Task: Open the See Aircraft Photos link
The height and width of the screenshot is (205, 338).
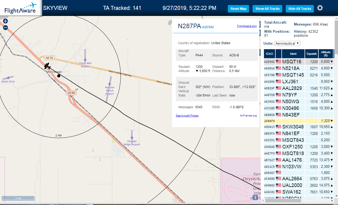Action: [187, 116]
